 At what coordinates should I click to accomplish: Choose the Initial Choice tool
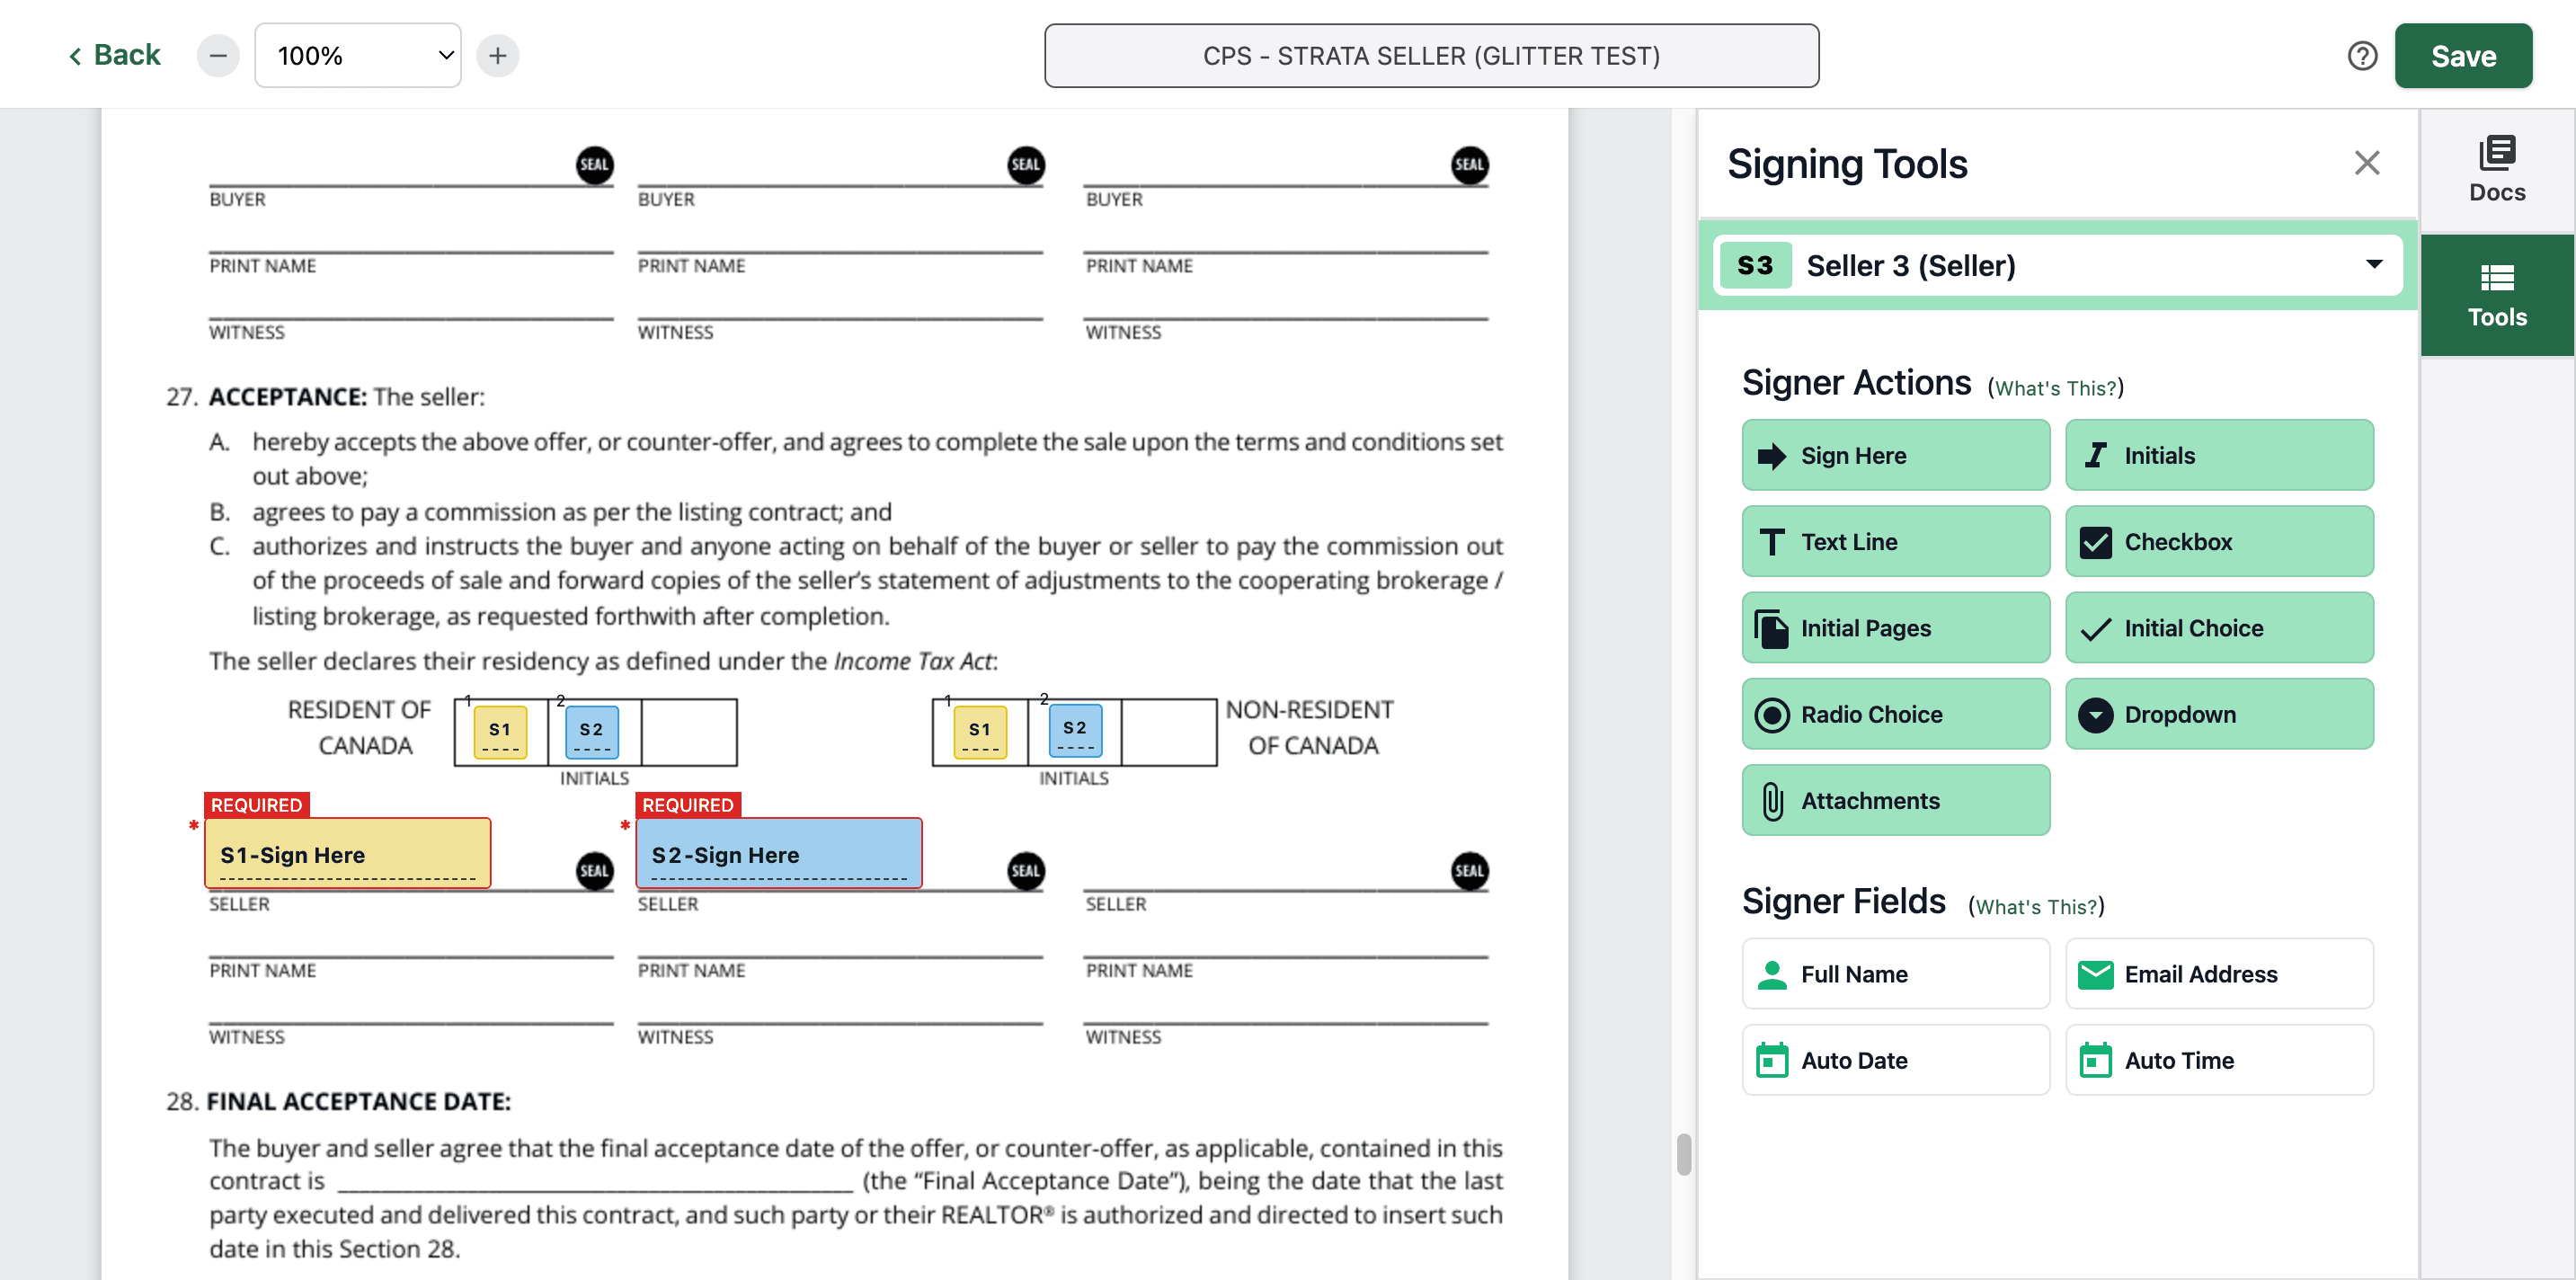(x=2218, y=628)
